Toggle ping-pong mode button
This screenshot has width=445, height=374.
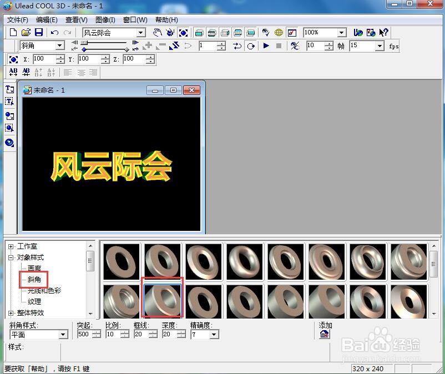[237, 46]
